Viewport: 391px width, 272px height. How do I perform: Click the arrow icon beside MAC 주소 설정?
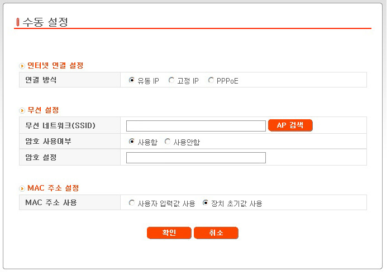[22, 188]
